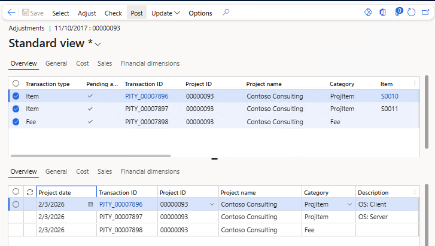Click refresh icon in lower grid header
Screen dimensions: 435x246
click(29, 192)
